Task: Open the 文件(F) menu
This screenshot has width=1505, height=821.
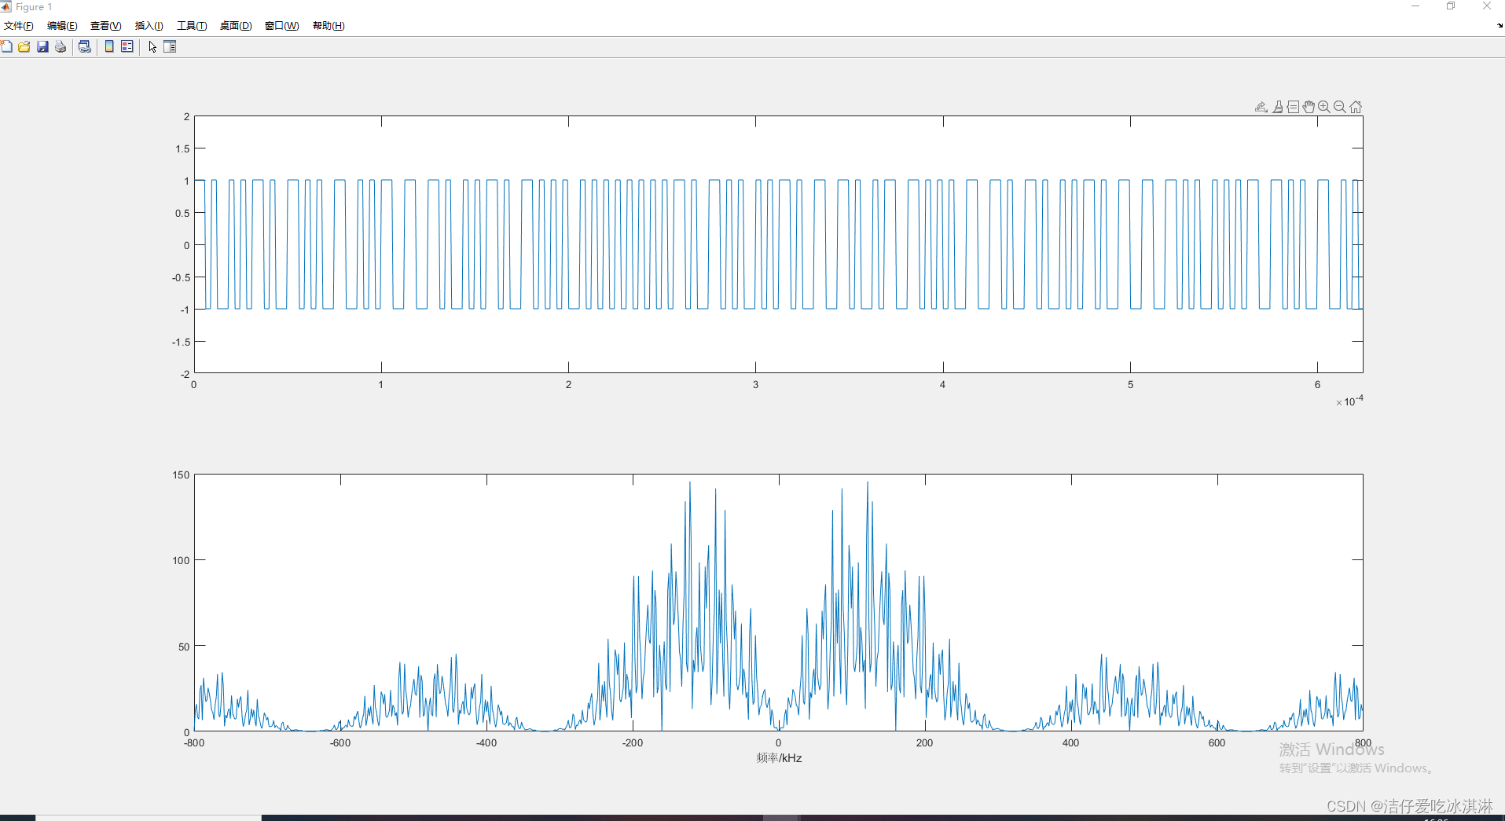Action: point(19,26)
